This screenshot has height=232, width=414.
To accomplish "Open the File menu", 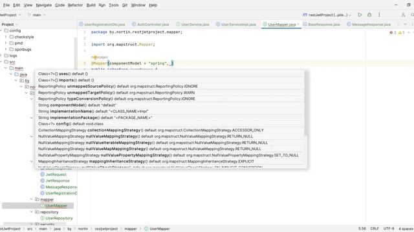I will (x=6, y=5).
